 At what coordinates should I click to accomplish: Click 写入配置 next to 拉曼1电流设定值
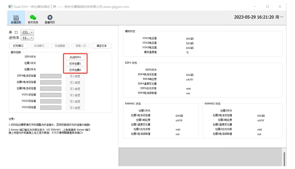[x=75, y=82]
